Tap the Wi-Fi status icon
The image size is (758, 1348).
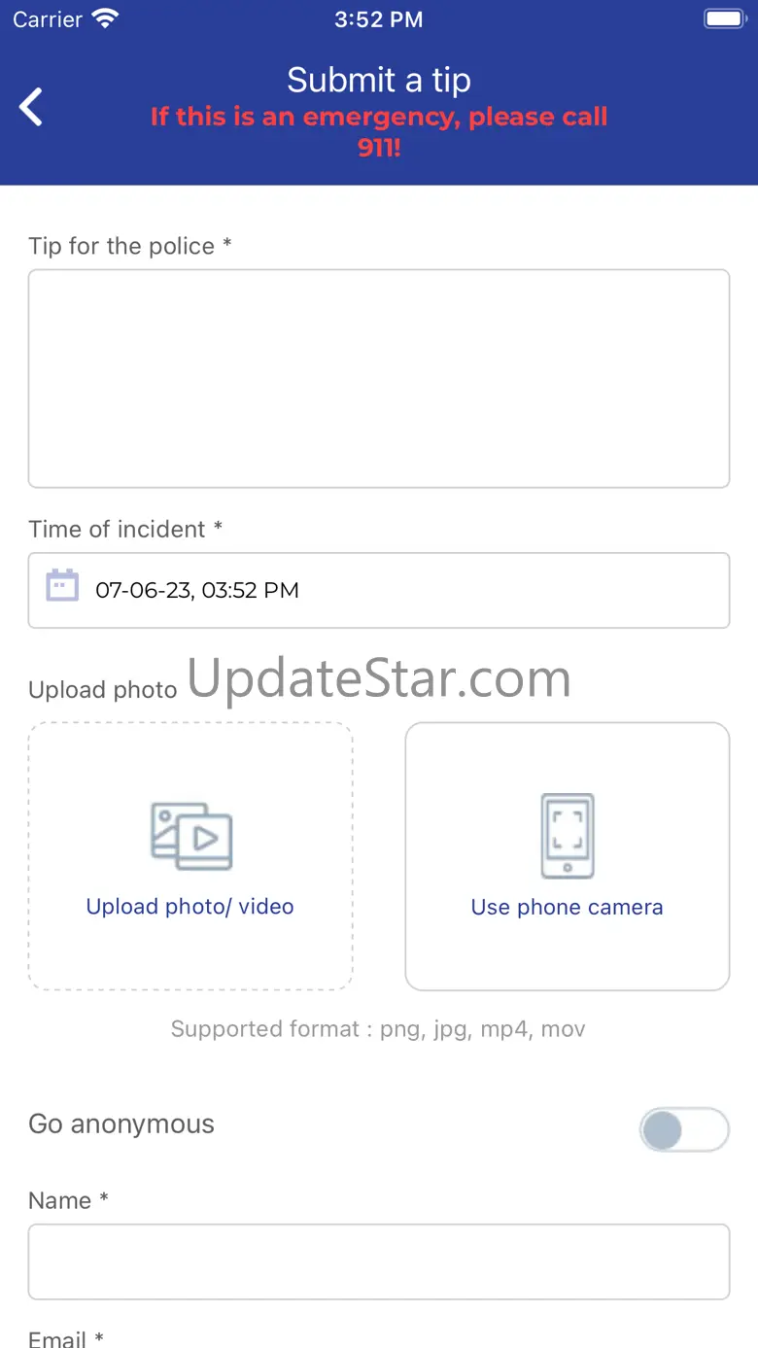coord(105,18)
